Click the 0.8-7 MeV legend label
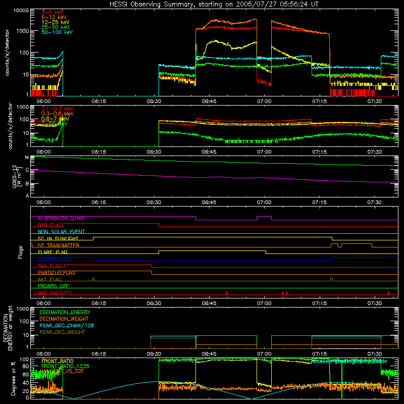This screenshot has height=404, width=404. click(55, 119)
